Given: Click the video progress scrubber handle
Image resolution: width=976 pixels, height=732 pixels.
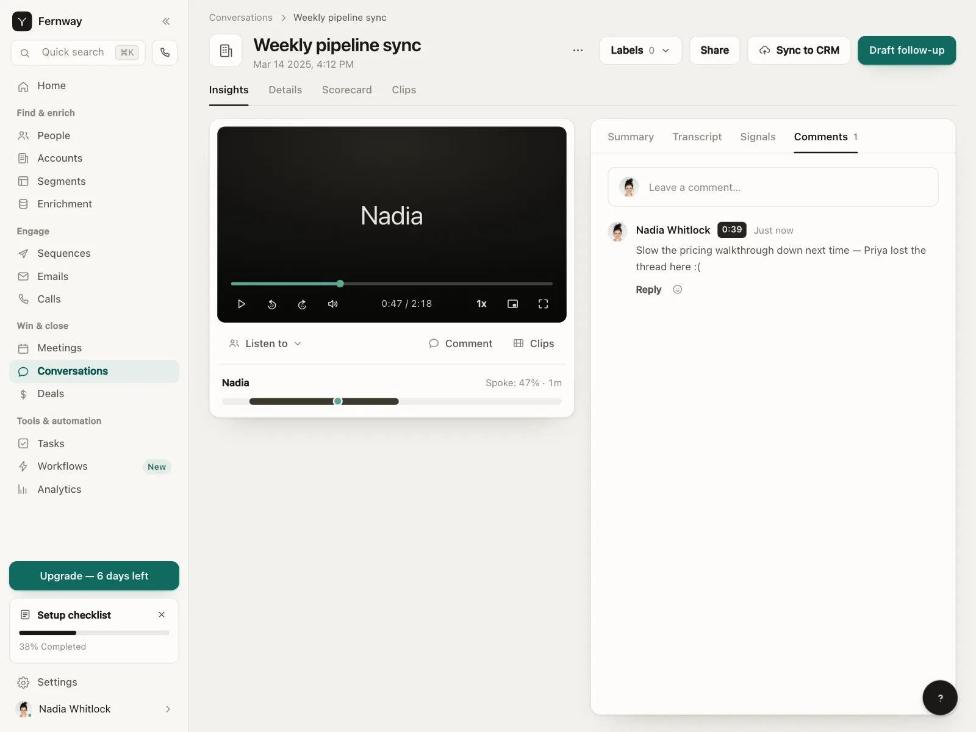Looking at the screenshot, I should pos(340,284).
